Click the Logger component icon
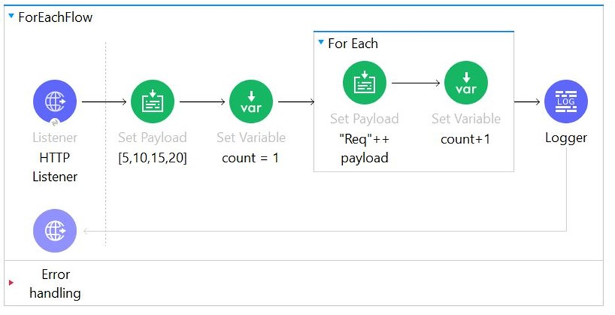This screenshot has height=315, width=615. [x=566, y=101]
